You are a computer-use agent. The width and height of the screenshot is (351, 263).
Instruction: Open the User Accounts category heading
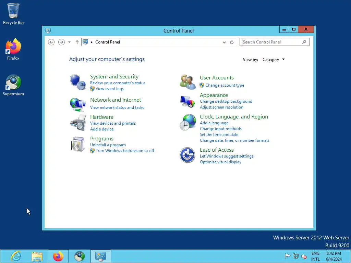tap(217, 78)
